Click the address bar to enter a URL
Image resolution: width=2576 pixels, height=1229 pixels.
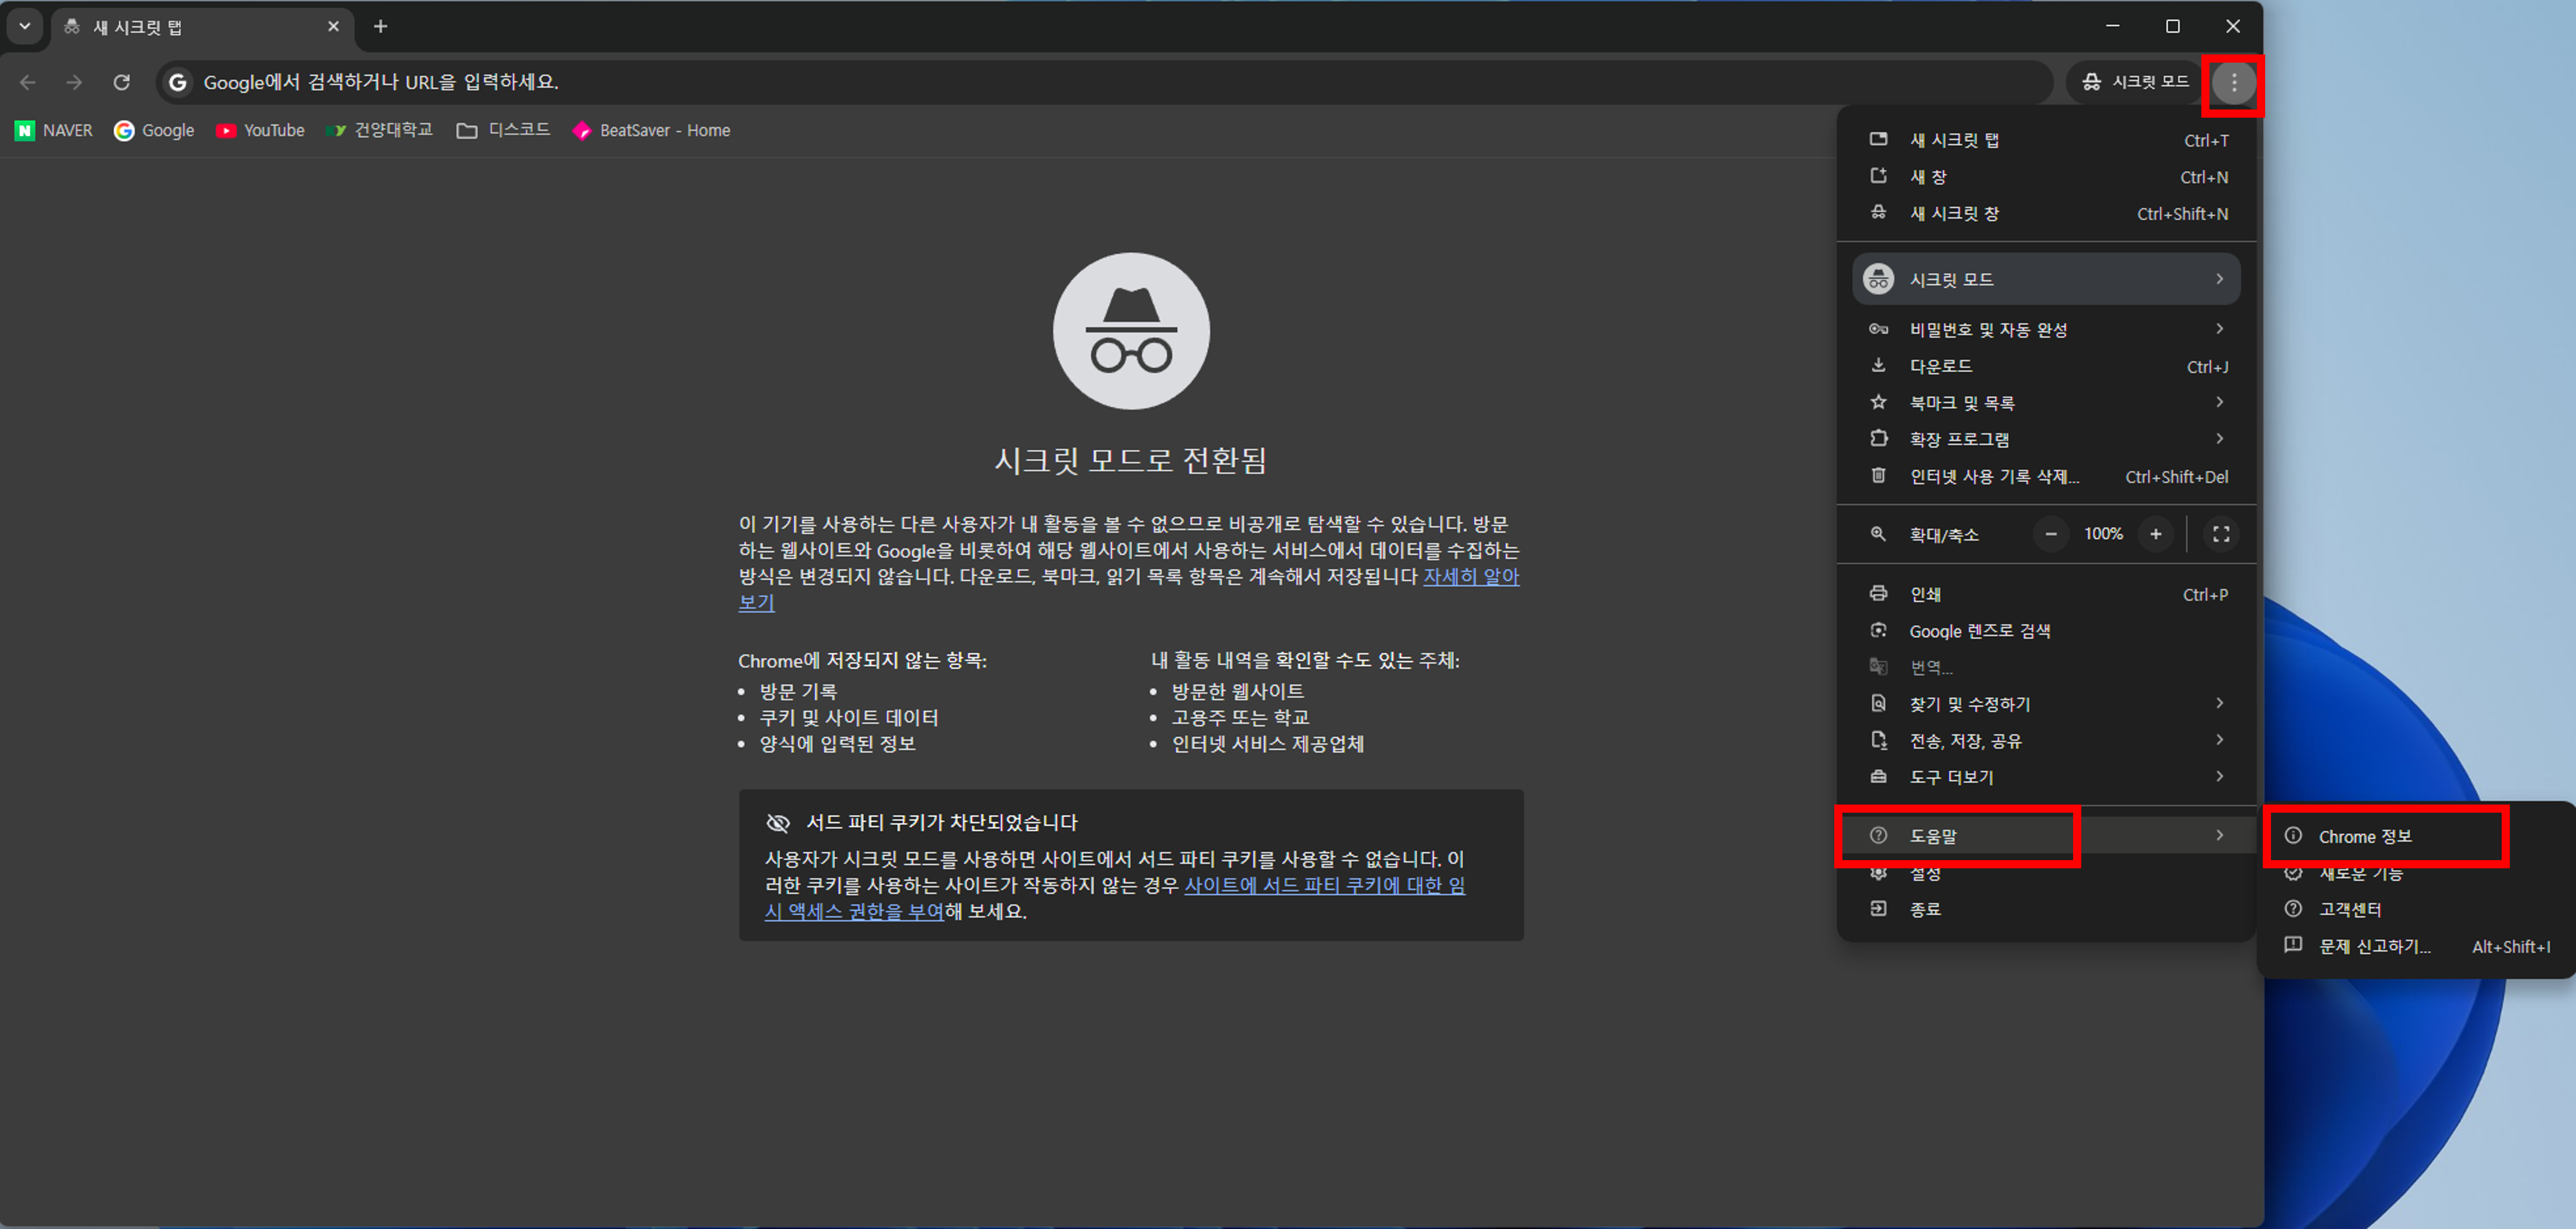click(700, 82)
